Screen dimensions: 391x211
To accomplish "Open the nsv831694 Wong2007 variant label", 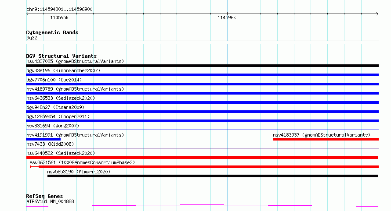I will [53, 126].
